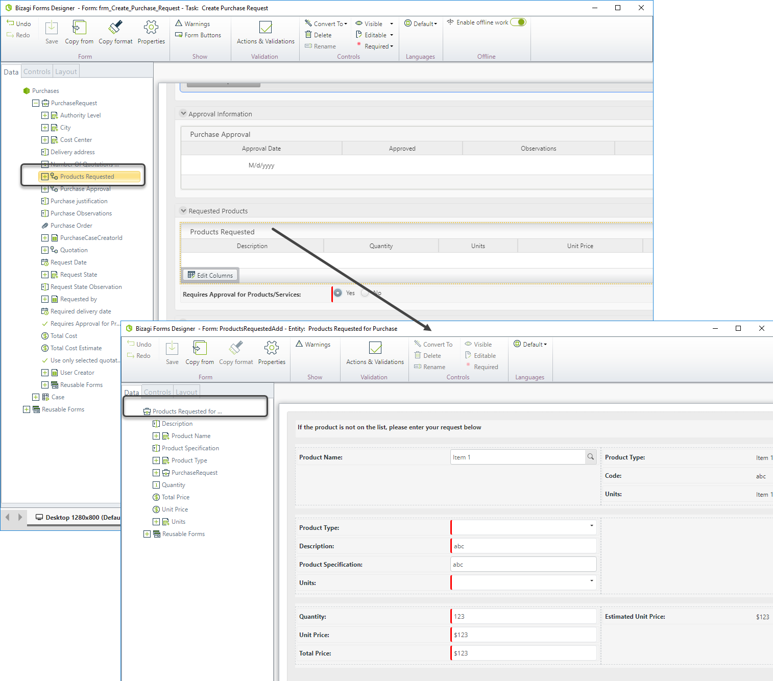Expand the City tree node
The height and width of the screenshot is (681, 773).
click(45, 128)
